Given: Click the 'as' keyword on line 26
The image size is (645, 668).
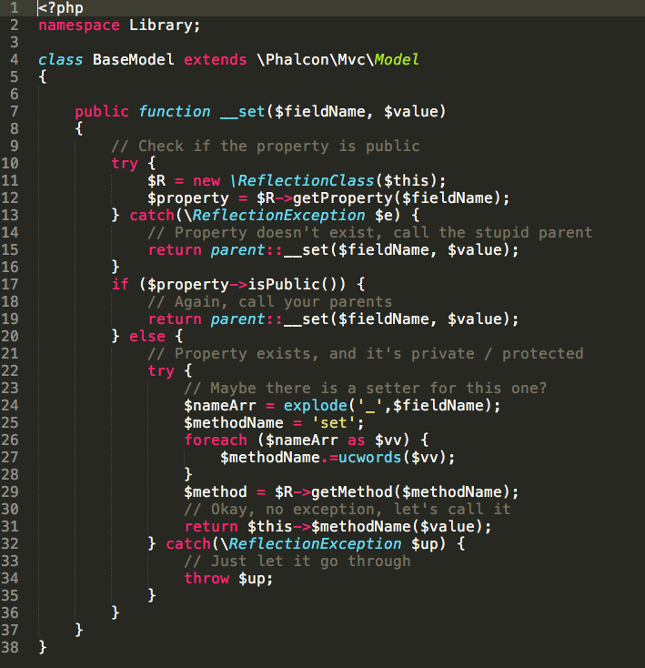Looking at the screenshot, I should (x=357, y=440).
